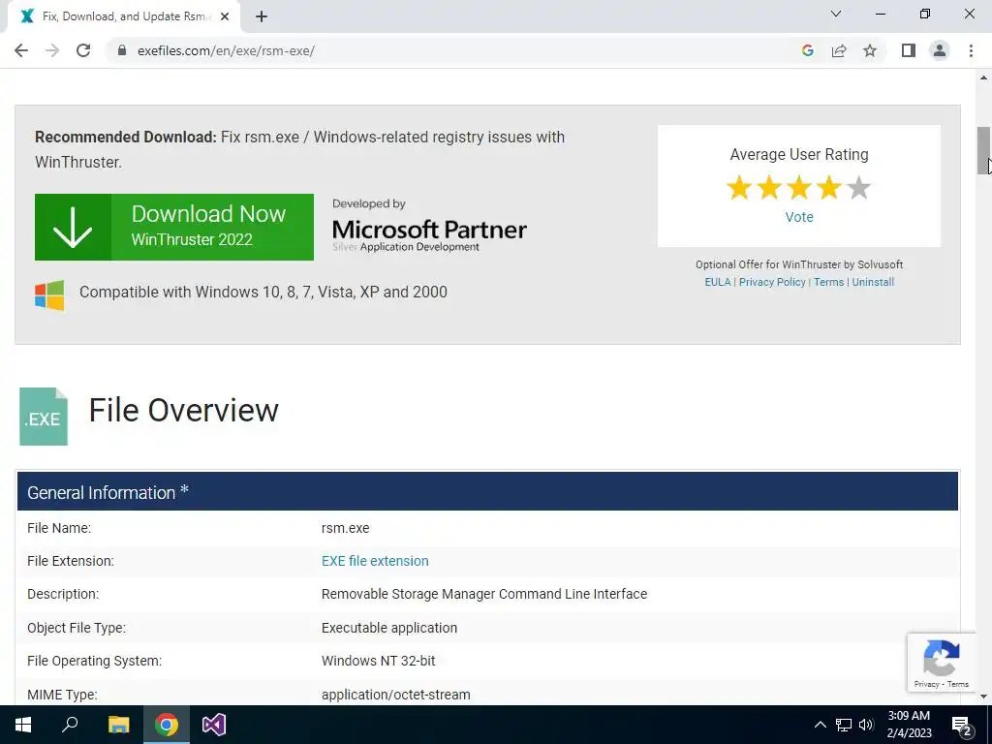Open the Windows Start menu
Image resolution: width=992 pixels, height=744 pixels.
(x=23, y=725)
